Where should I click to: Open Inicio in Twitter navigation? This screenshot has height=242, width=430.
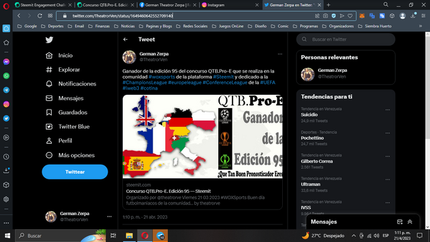click(x=59, y=55)
